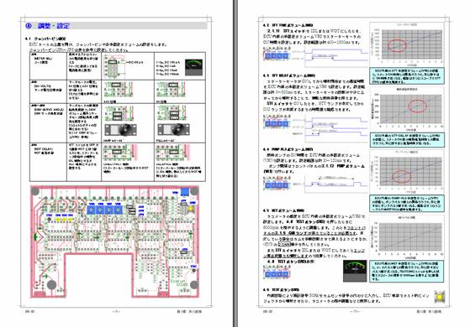Click the red-circled region in the top graph
This screenshot has width=470, height=327.
pos(397,46)
